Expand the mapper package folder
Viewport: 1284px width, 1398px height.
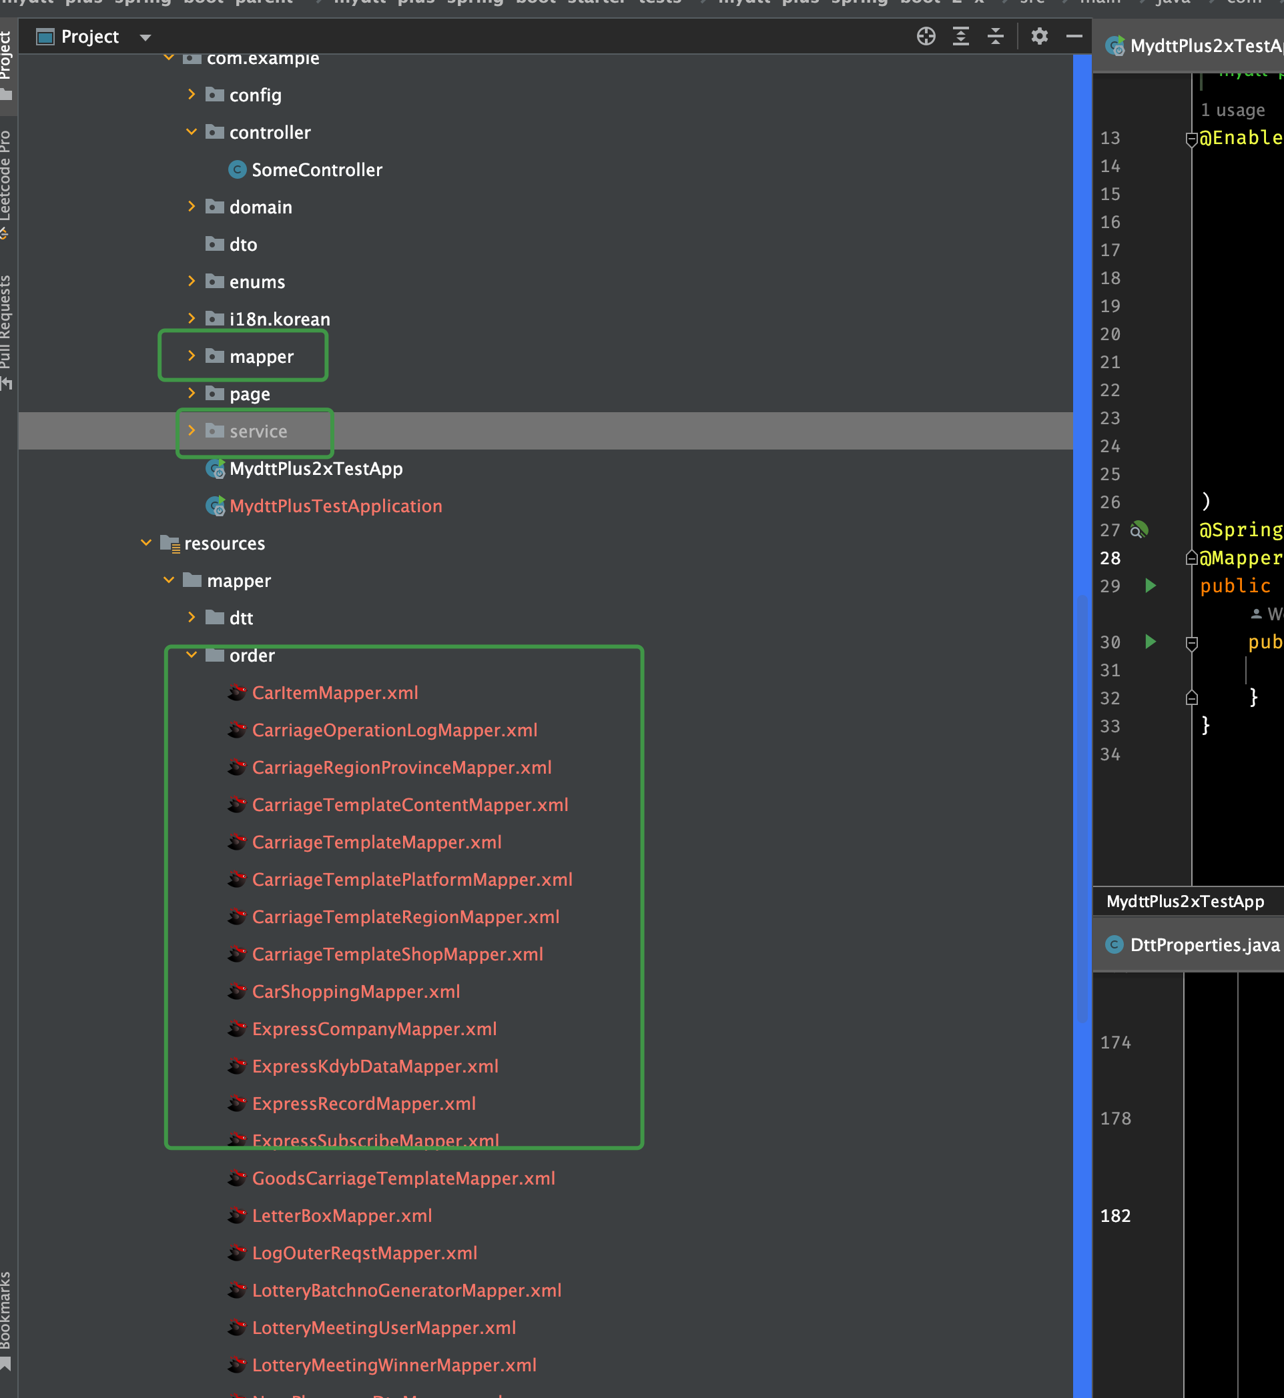[192, 356]
